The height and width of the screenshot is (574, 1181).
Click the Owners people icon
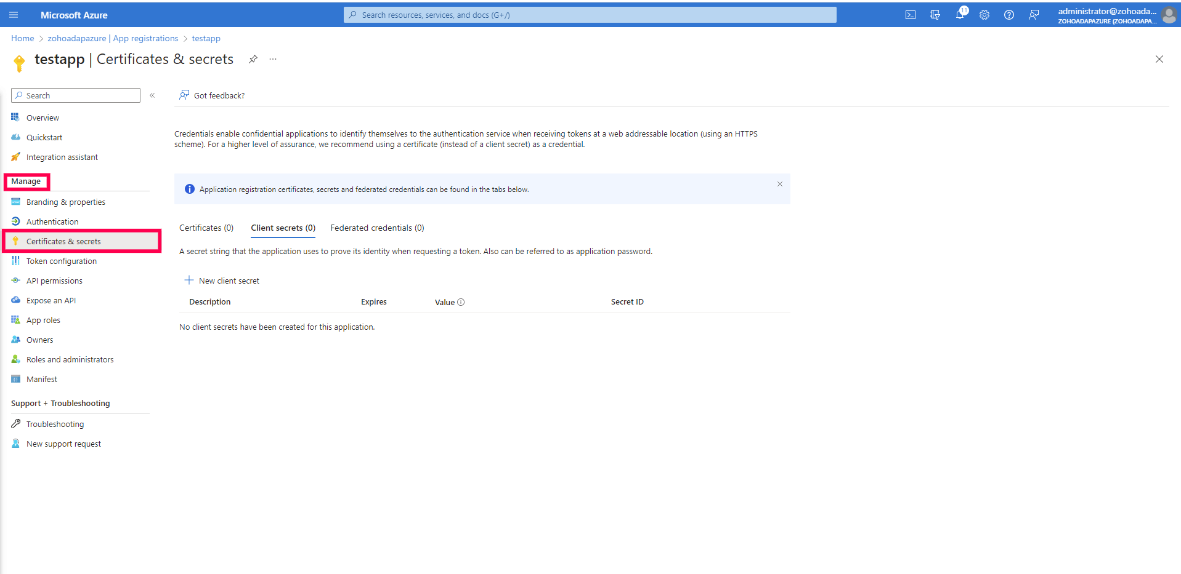15,339
